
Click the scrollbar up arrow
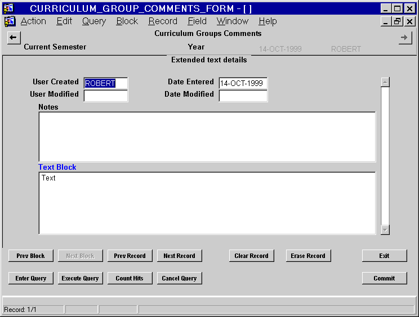click(385, 82)
